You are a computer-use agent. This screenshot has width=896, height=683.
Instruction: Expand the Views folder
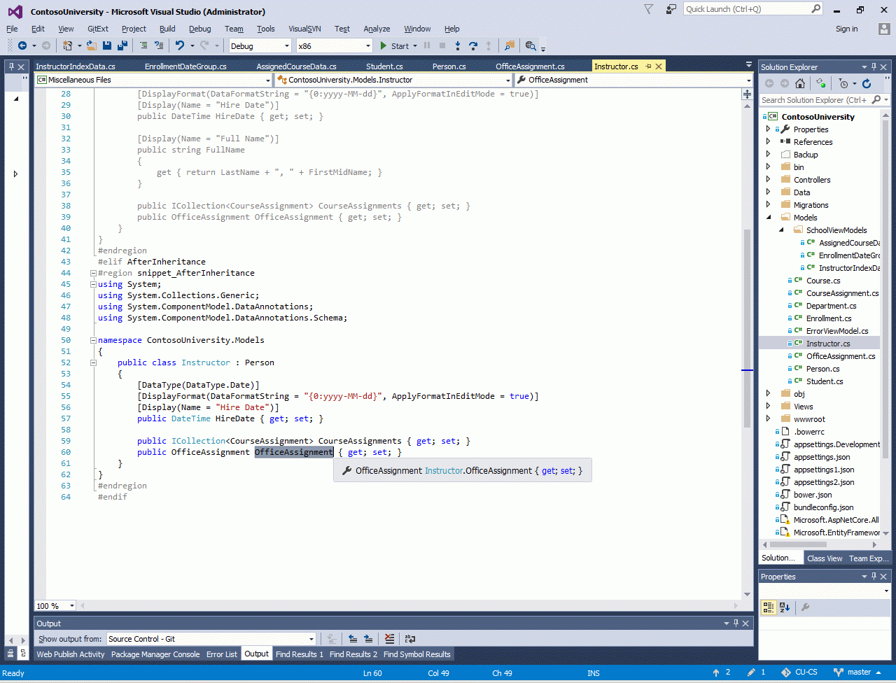coord(769,407)
